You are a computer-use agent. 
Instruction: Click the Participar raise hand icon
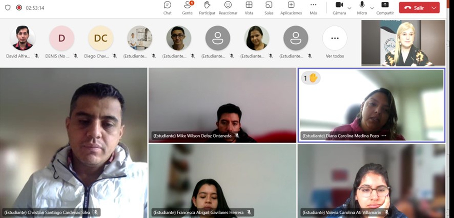(207, 8)
